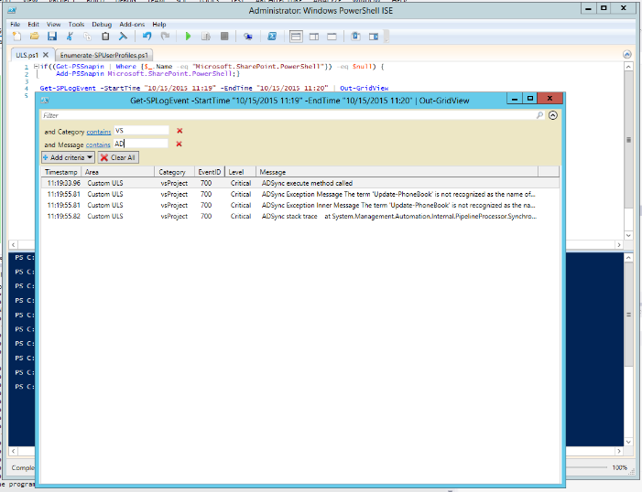Click Get-SPLogEvent command on script line 4
Image resolution: width=642 pixels, height=492 pixels.
click(68, 88)
